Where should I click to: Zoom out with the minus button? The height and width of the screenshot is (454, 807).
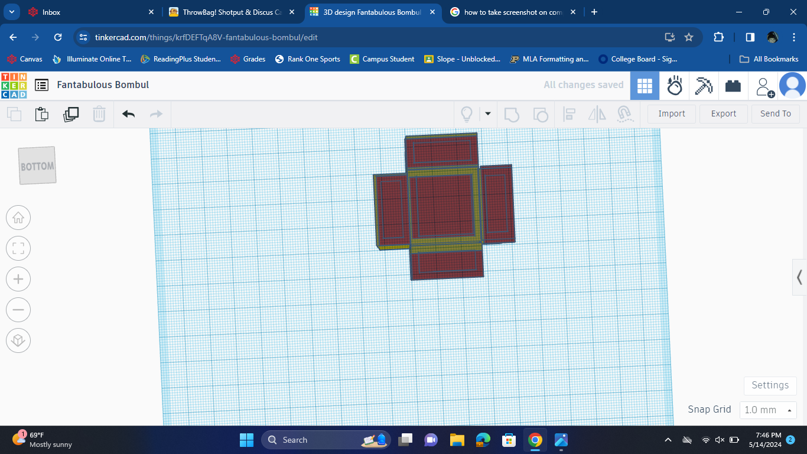pyautogui.click(x=18, y=310)
